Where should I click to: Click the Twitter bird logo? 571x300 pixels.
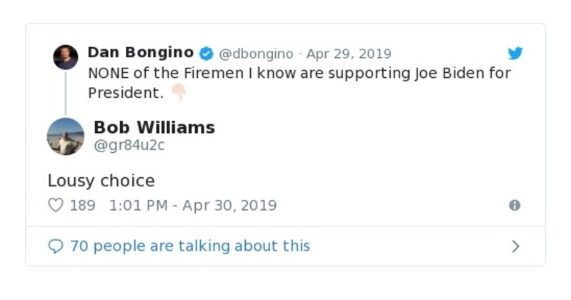pyautogui.click(x=515, y=54)
